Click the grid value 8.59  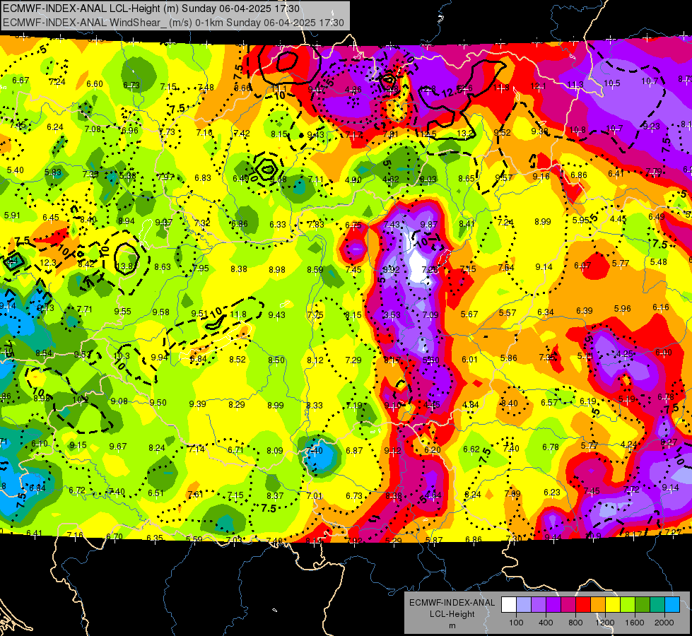tap(315, 269)
